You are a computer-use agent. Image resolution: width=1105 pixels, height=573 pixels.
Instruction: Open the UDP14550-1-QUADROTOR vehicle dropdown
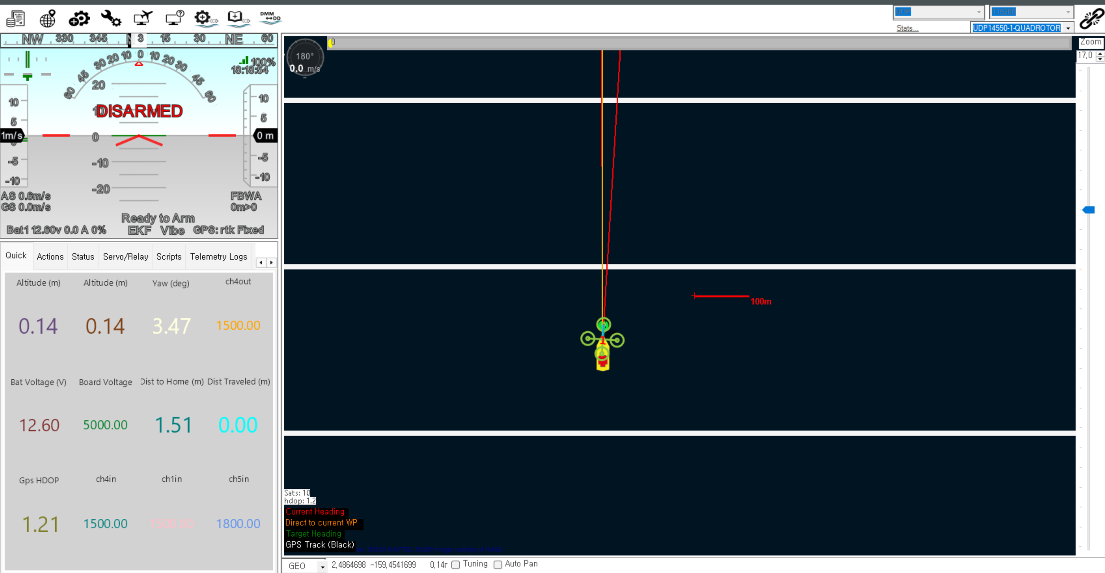(x=1068, y=28)
